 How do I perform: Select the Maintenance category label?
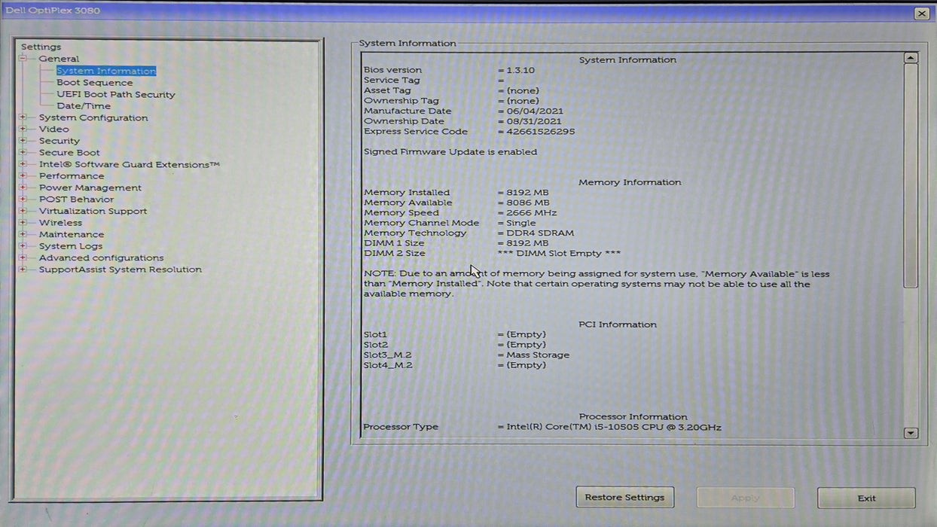pyautogui.click(x=72, y=234)
